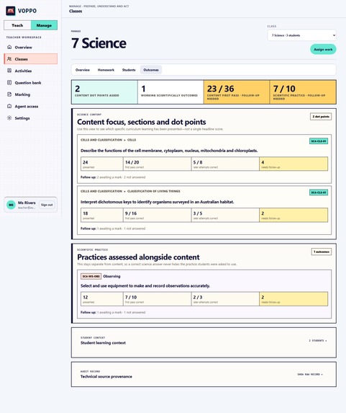Image resolution: width=346 pixels, height=413 pixels.
Task: Click the Agent access icon in sidebar
Action: point(9,106)
